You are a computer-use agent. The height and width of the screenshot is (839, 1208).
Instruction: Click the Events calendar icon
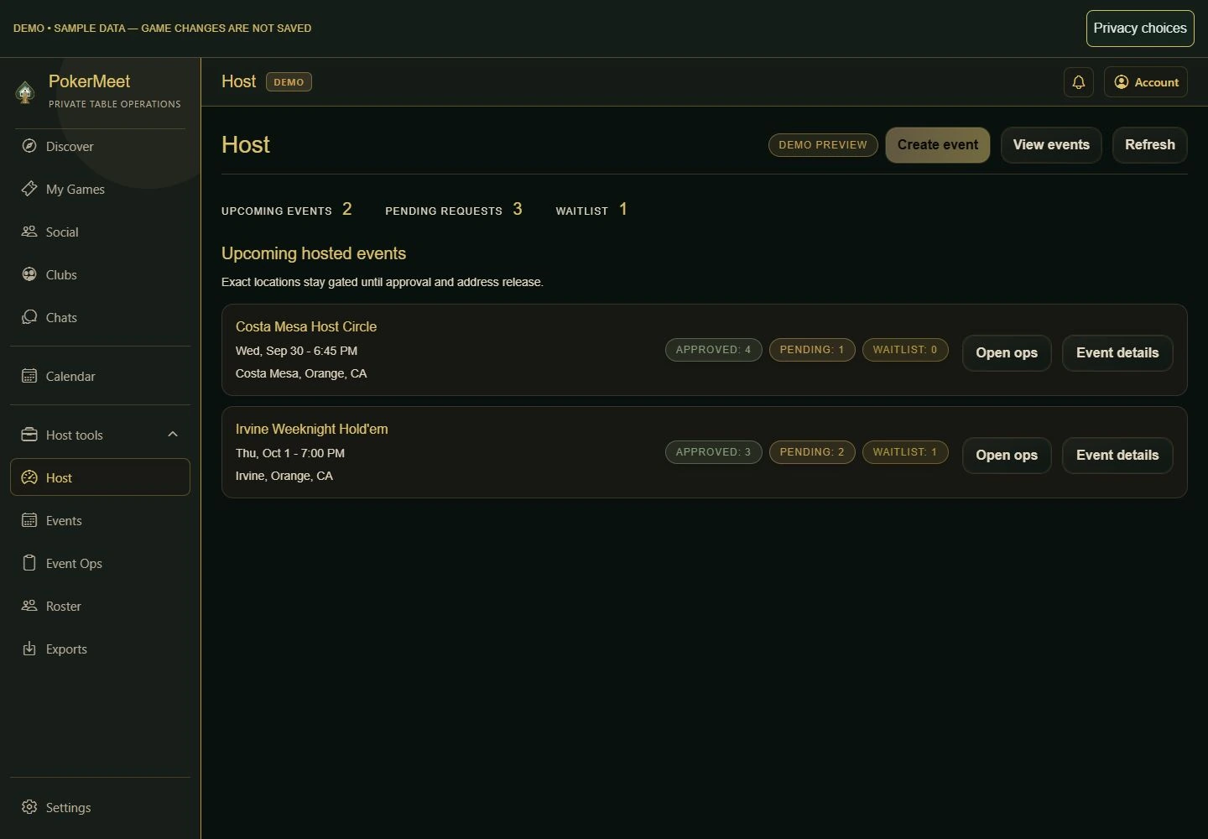click(29, 520)
